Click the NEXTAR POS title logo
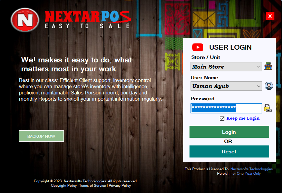The width and height of the screenshot is (282, 193). point(88,19)
